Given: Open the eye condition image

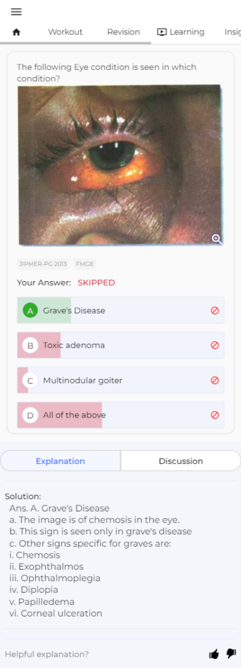Looking at the screenshot, I should pyautogui.click(x=120, y=165).
